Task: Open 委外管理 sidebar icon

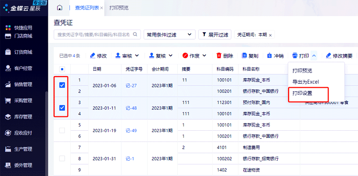Action: point(8,165)
